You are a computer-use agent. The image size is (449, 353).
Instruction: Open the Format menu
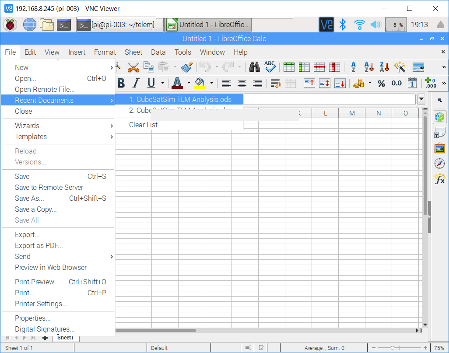click(x=105, y=52)
